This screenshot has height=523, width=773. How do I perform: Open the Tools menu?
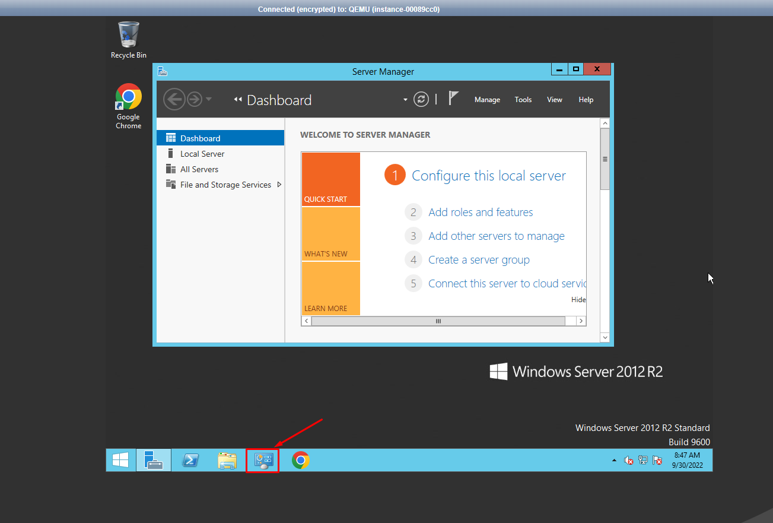click(x=523, y=100)
